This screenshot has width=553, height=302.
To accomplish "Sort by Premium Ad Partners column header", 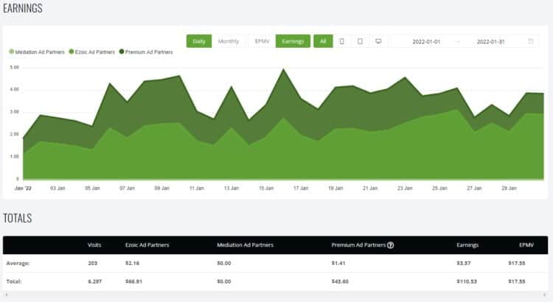I will click(358, 245).
